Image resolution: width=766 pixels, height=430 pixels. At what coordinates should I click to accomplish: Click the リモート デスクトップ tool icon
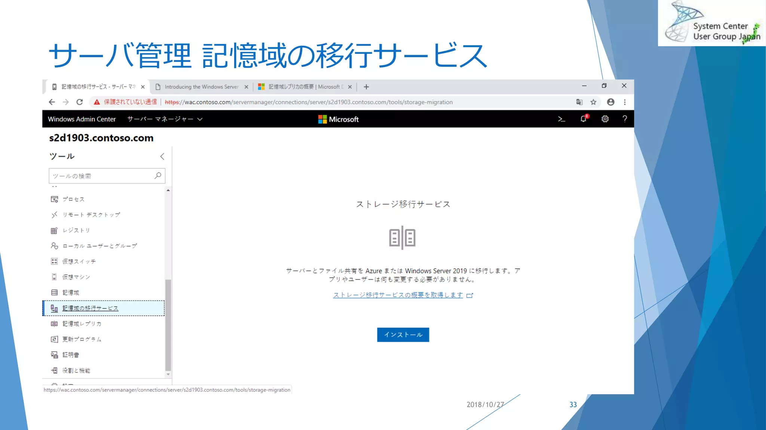54,215
